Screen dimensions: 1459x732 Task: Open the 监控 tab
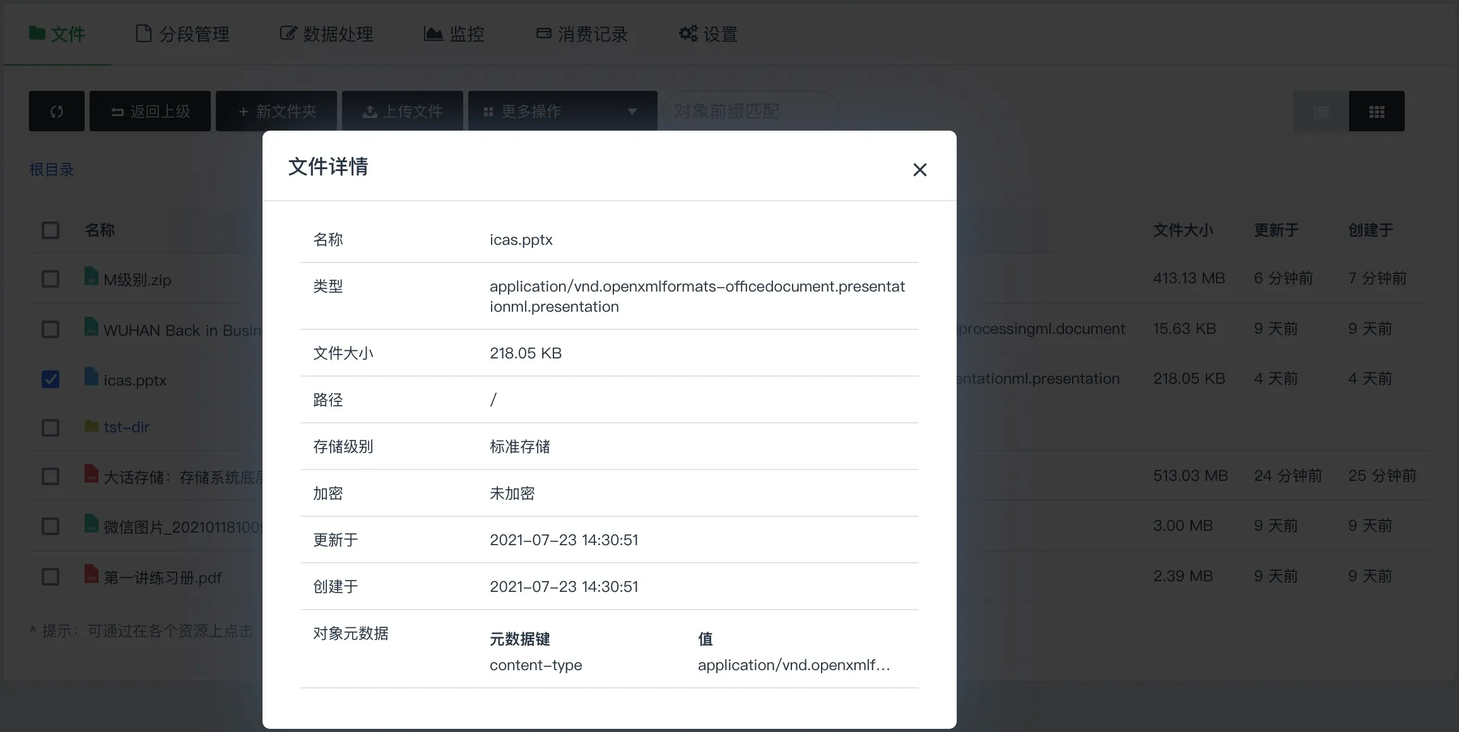(x=454, y=33)
